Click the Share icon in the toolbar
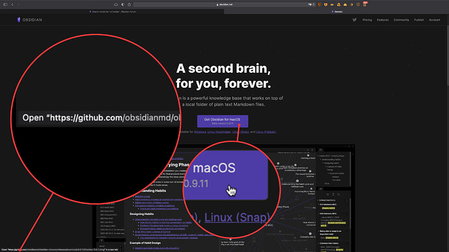449x252 pixels. 129,5
